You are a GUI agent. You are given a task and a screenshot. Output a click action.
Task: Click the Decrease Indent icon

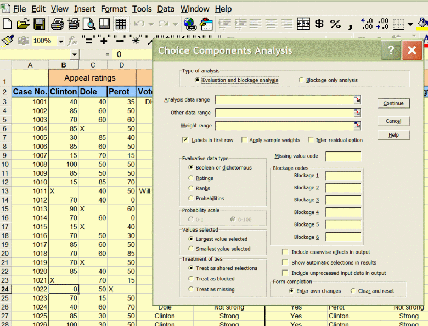coord(224,24)
